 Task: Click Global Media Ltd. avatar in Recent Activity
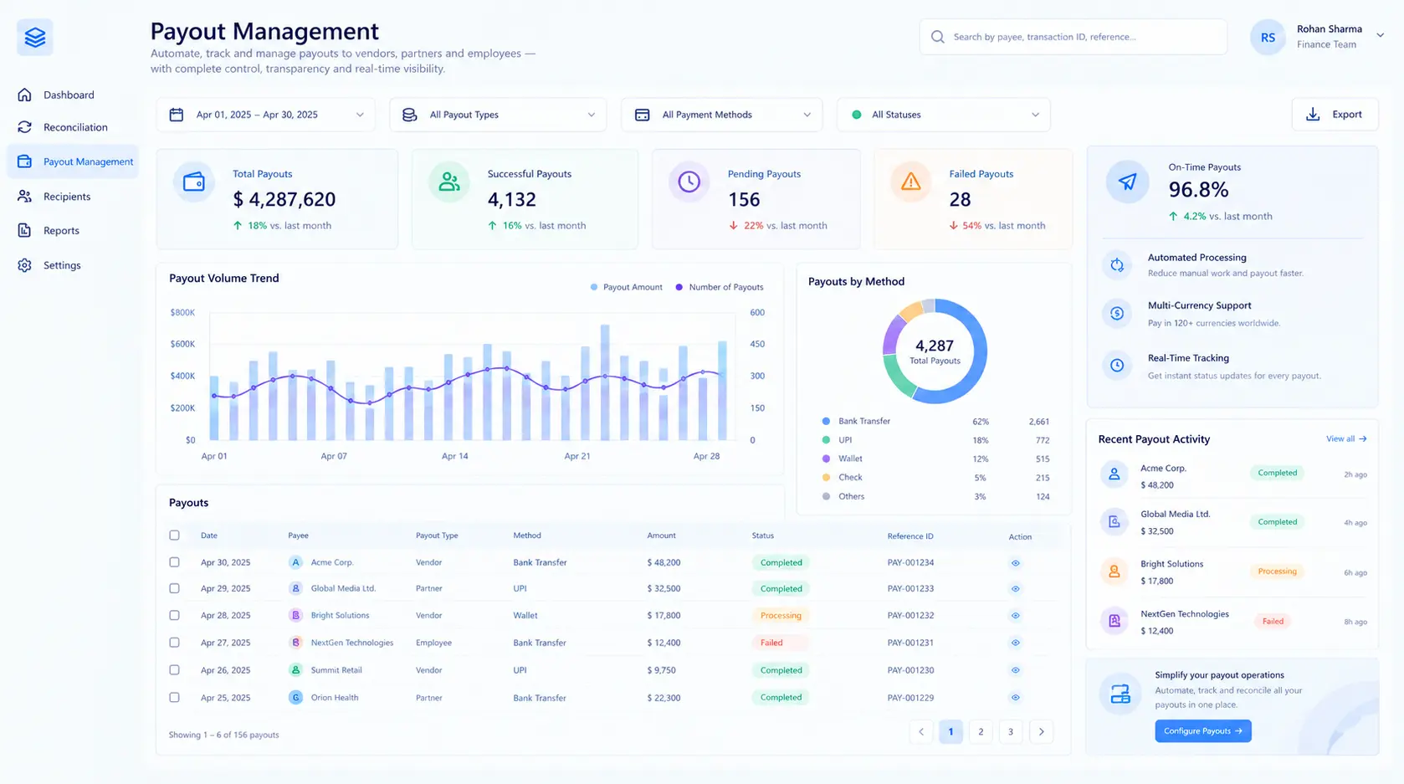pos(1114,522)
